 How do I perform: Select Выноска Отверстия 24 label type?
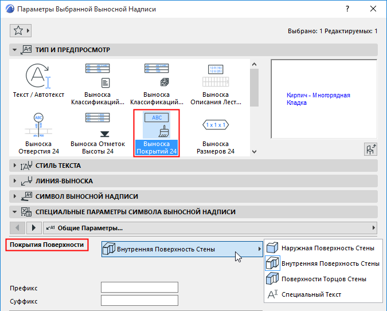click(38, 133)
